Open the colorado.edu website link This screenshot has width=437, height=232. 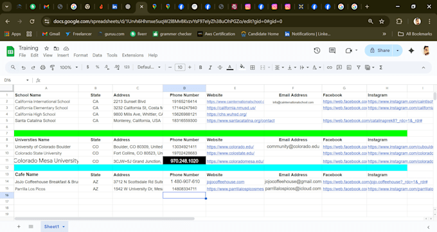click(x=230, y=147)
